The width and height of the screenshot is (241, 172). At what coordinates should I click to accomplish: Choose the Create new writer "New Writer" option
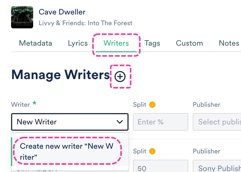(66, 151)
